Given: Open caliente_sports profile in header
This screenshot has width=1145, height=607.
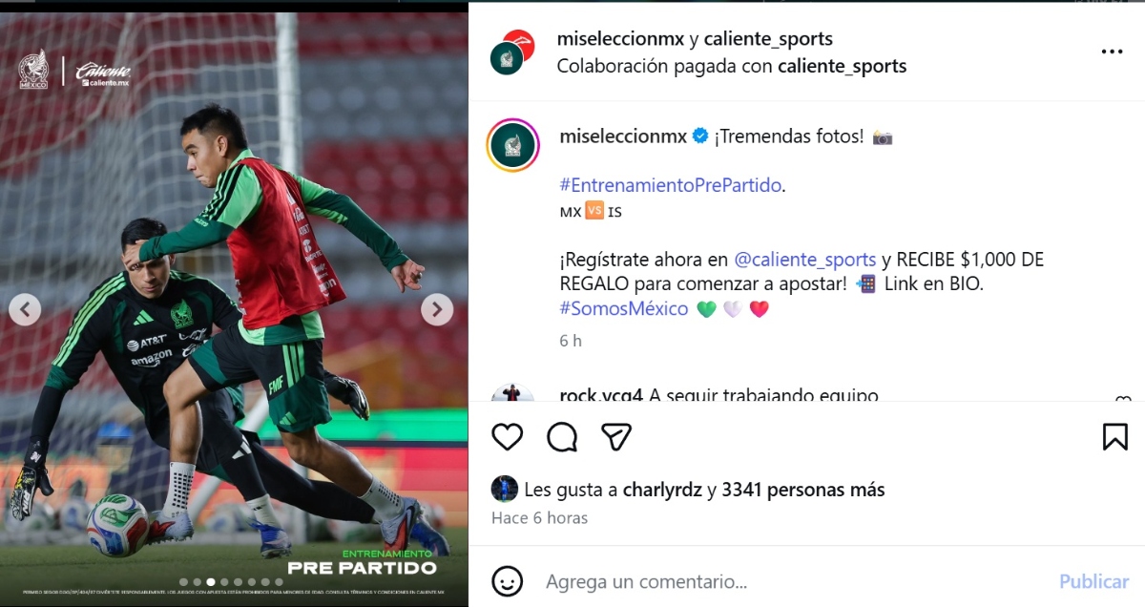Looking at the screenshot, I should point(768,39).
